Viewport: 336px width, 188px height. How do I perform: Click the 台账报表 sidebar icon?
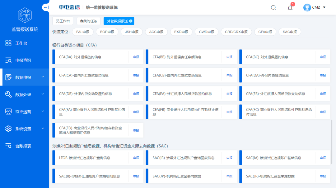[x=8, y=146]
